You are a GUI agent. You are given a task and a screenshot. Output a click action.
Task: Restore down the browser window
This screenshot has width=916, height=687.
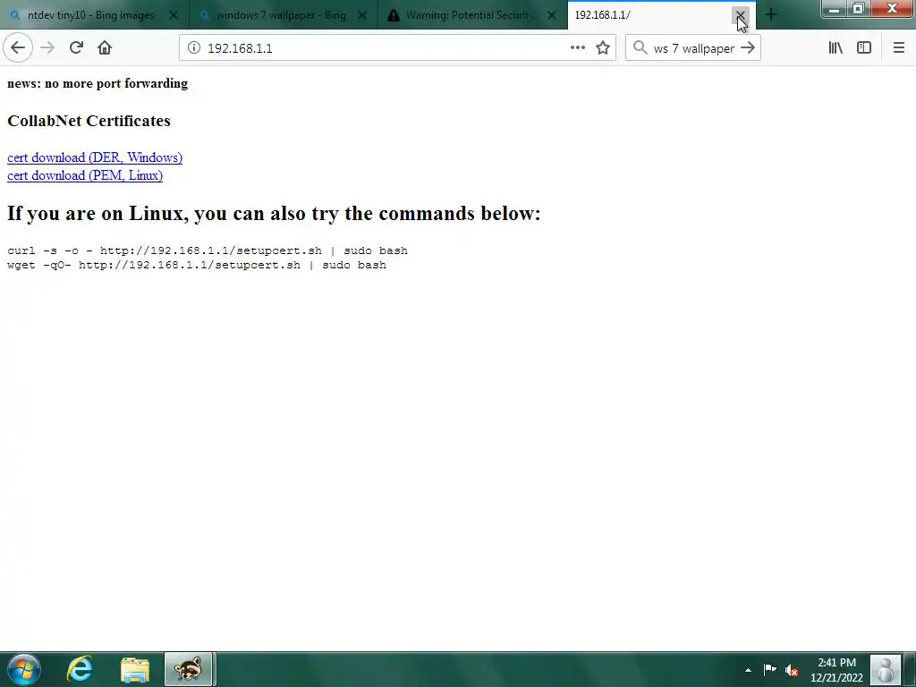(x=858, y=9)
